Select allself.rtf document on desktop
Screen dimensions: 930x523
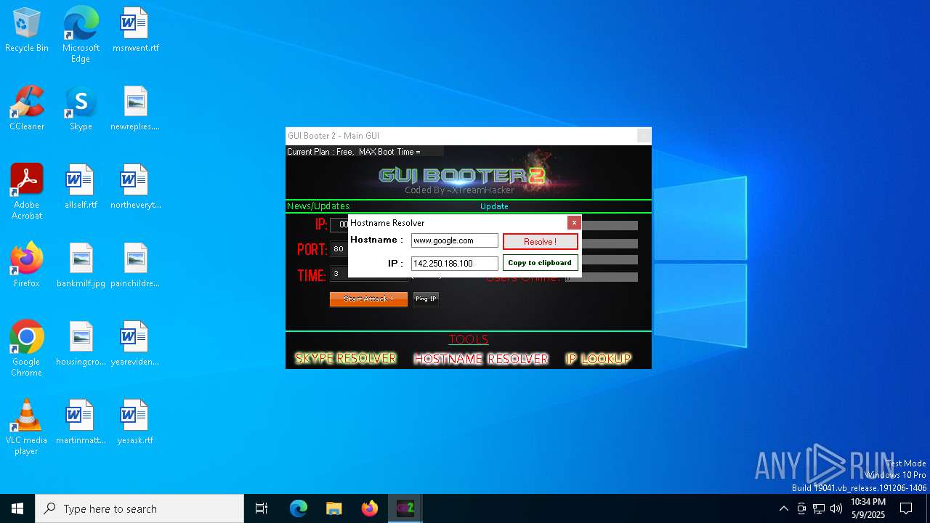[81, 187]
